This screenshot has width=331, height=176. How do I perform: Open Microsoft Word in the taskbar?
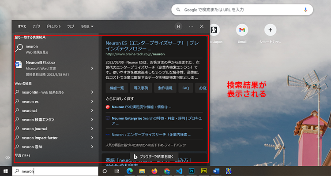point(216,171)
